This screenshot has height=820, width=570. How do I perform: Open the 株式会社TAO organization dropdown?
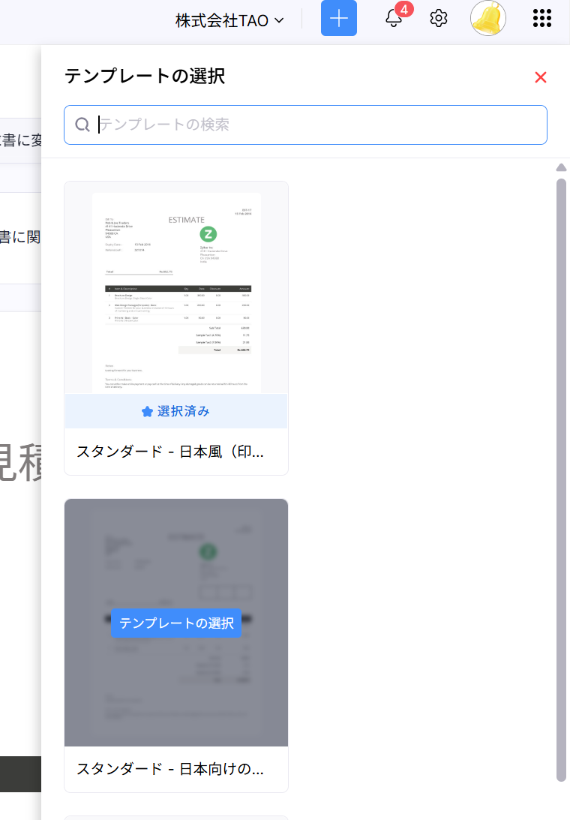[229, 20]
